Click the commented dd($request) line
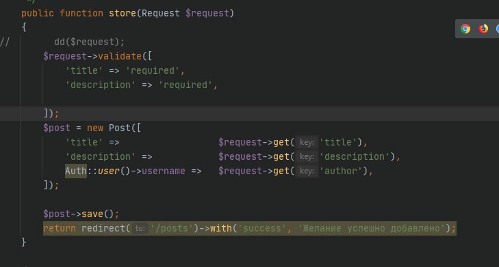The height and width of the screenshot is (267, 499). (x=89, y=42)
